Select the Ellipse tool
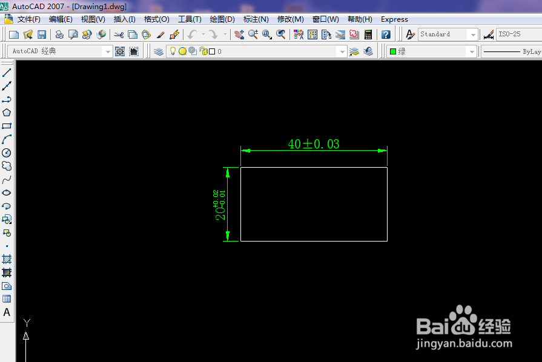 pos(7,193)
